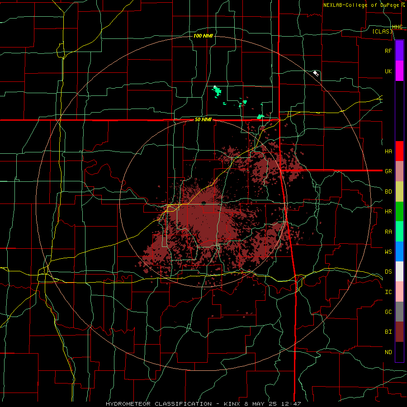Select the GC gray legend swatch

coord(399,312)
